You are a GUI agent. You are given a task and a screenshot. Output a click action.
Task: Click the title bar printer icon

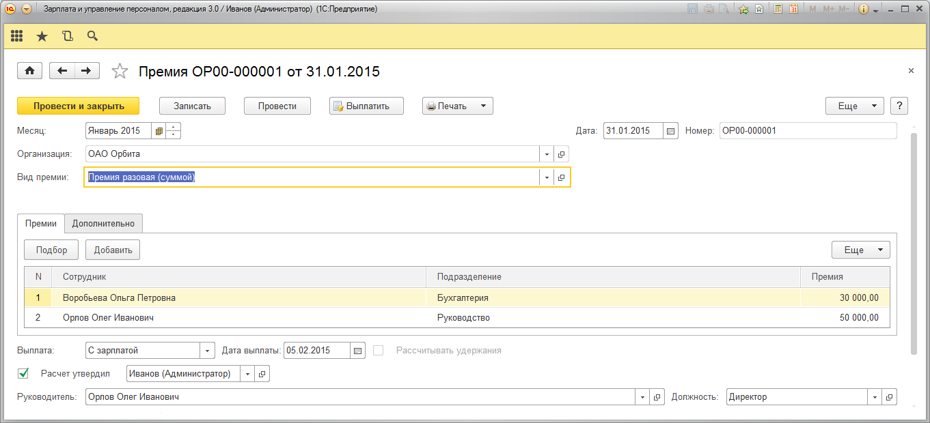coord(709,10)
